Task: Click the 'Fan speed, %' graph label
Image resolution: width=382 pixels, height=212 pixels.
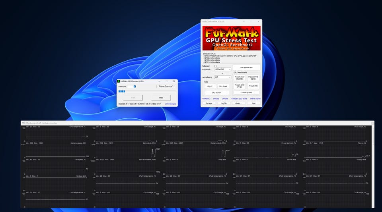Action: tap(80, 160)
